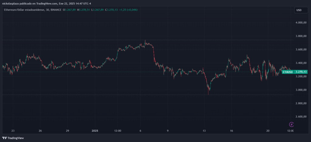Screen dimensions: 311x142
Task: Click the 30 interval label in header
Action: (x=47, y=10)
